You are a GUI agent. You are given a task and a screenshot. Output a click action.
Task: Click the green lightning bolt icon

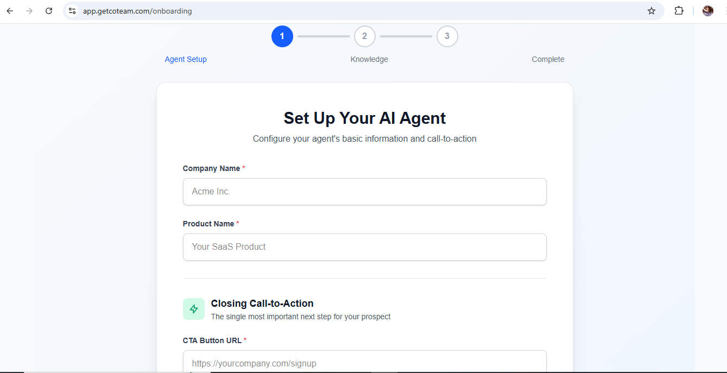(x=194, y=309)
